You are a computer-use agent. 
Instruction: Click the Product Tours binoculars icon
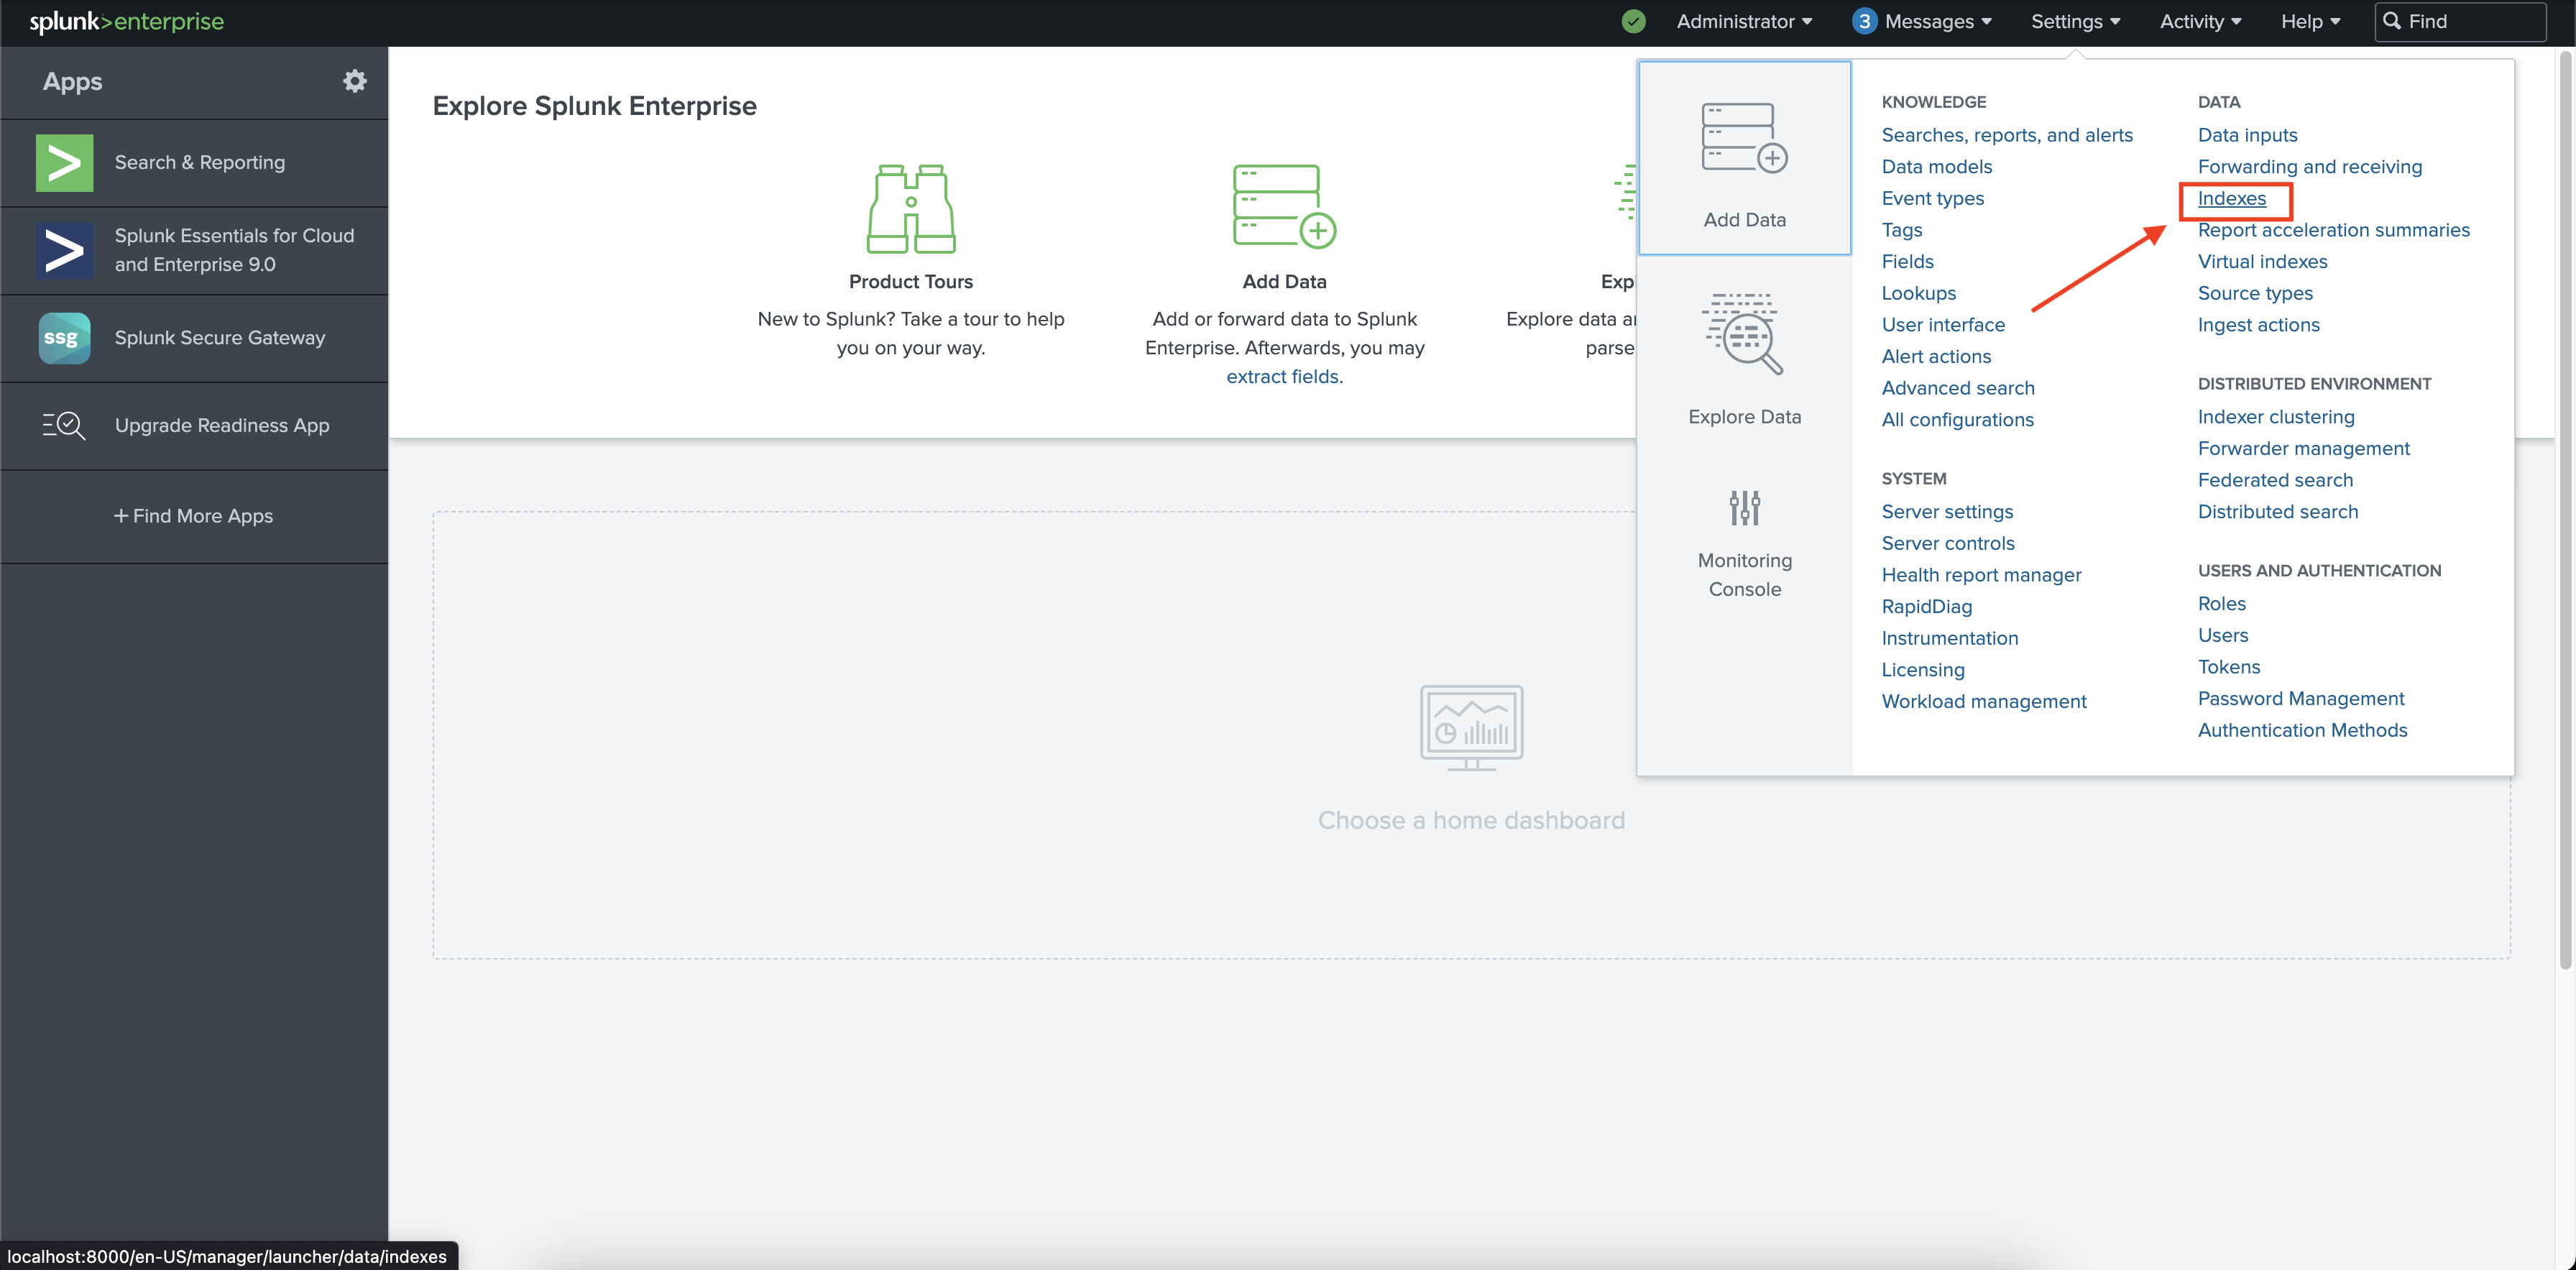(x=910, y=208)
